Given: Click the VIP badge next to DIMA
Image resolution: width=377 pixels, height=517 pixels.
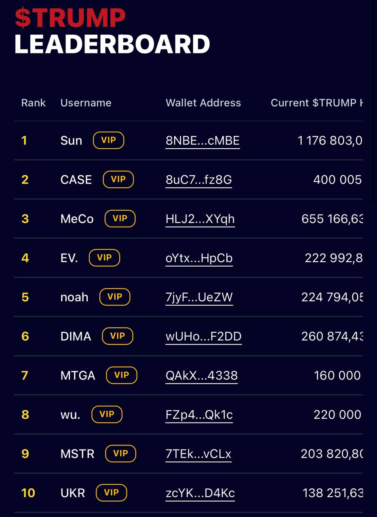Looking at the screenshot, I should tap(118, 336).
